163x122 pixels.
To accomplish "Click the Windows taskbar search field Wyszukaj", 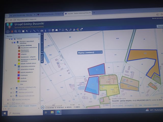I will [x=25, y=113].
